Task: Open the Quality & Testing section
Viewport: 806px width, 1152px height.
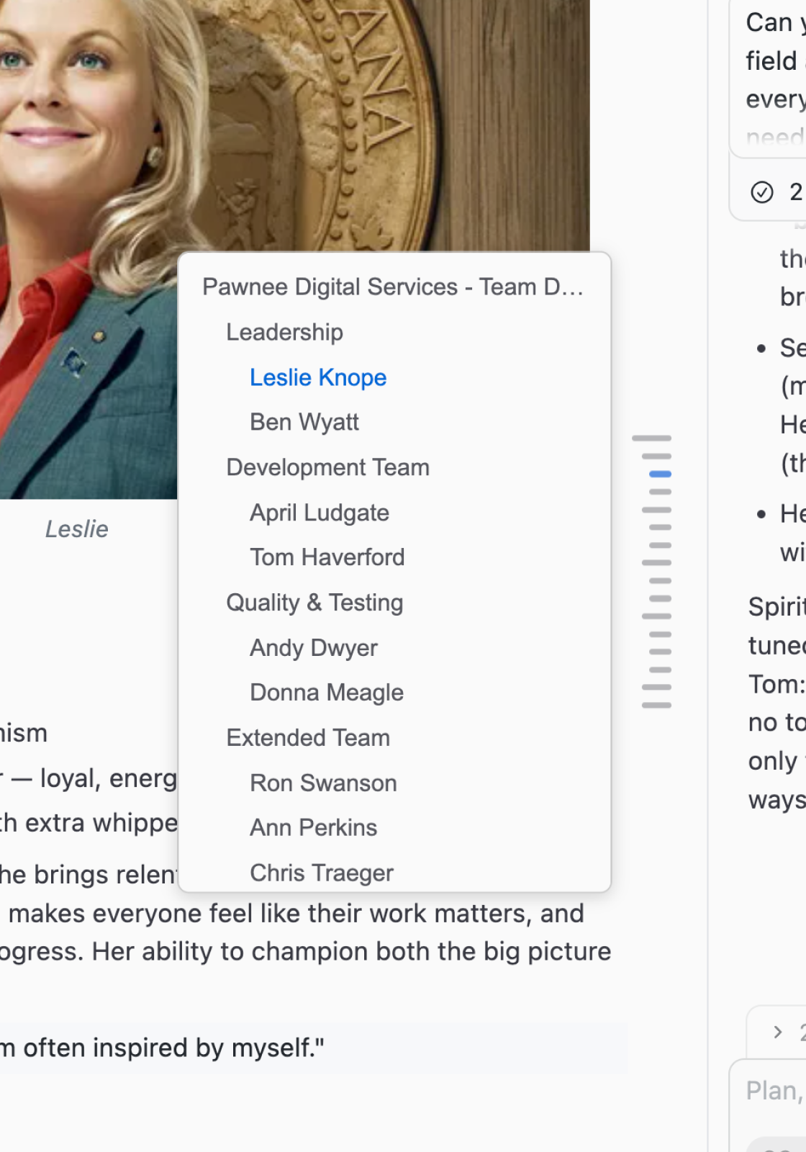Action: tap(314, 603)
